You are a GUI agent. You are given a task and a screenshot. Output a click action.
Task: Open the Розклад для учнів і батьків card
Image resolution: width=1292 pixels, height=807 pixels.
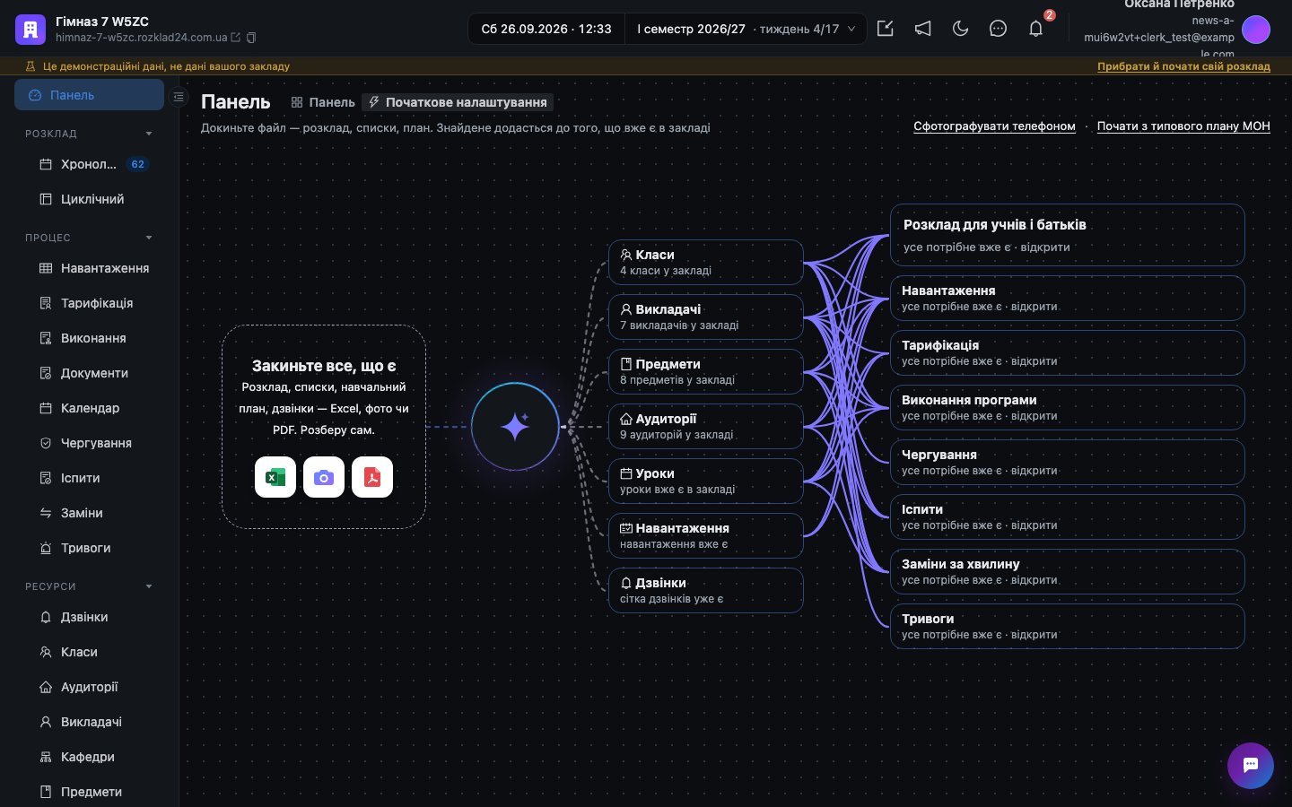tap(1067, 235)
